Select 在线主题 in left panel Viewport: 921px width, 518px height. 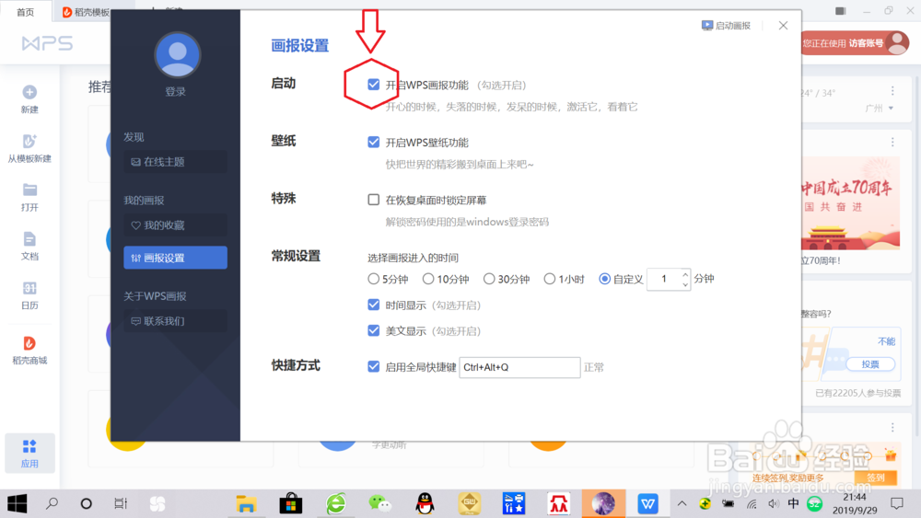tap(175, 162)
